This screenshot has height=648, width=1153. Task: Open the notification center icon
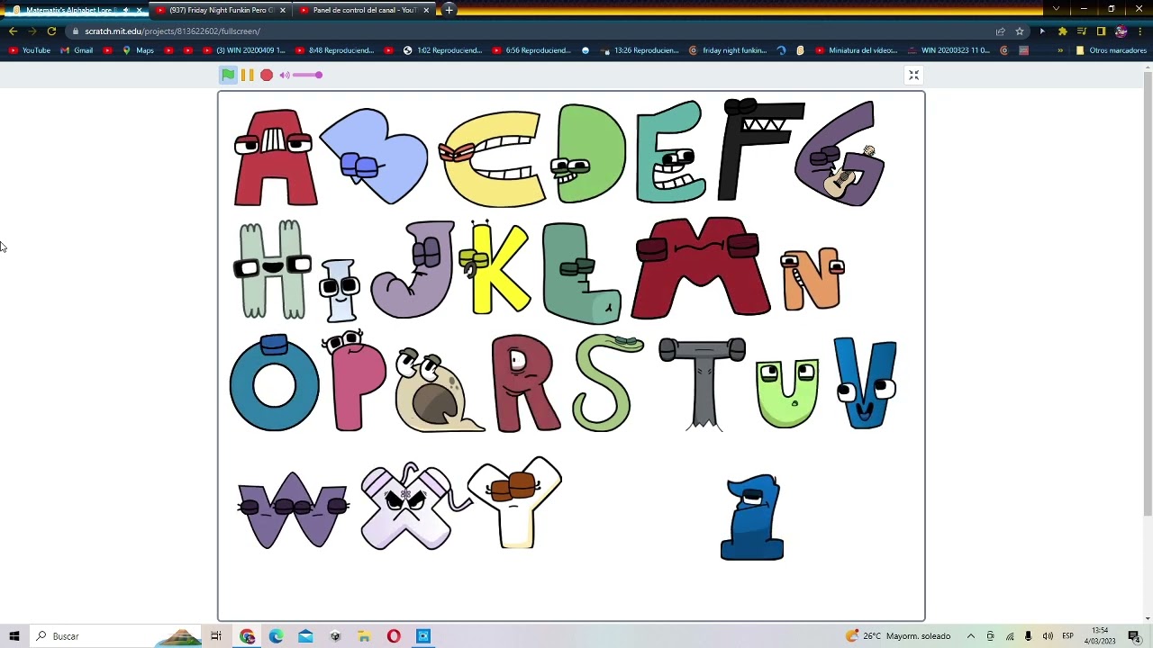[x=1134, y=636]
